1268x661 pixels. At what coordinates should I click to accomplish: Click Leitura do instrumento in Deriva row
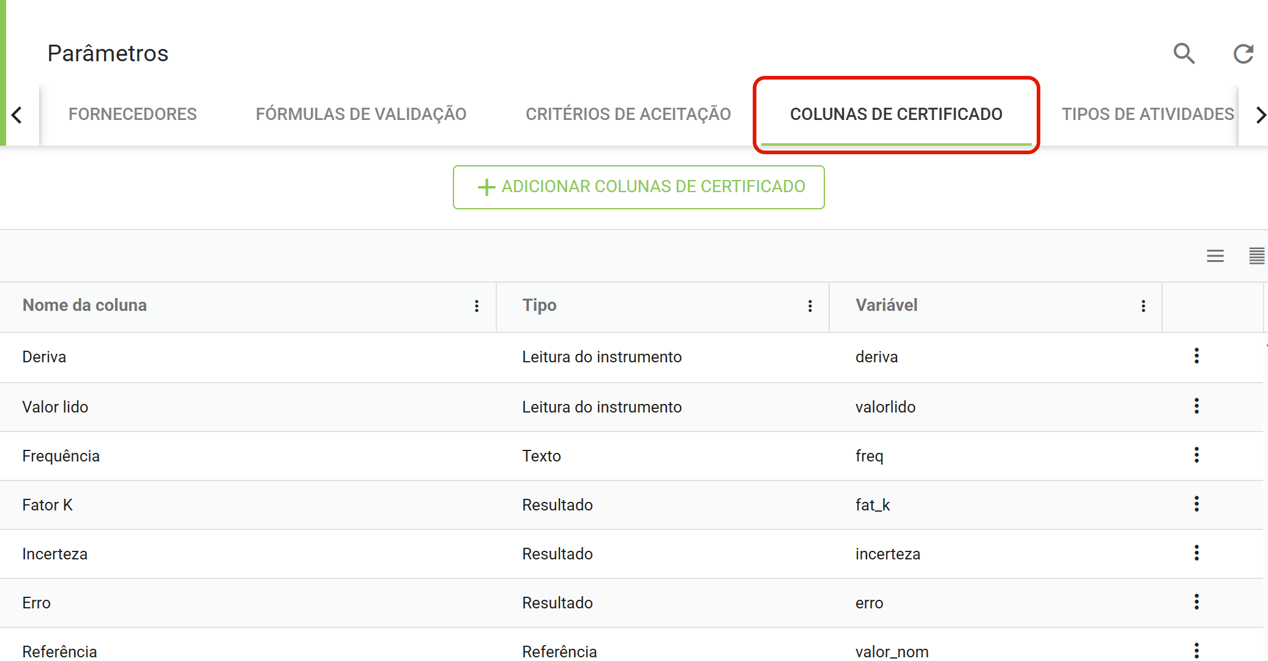point(602,357)
